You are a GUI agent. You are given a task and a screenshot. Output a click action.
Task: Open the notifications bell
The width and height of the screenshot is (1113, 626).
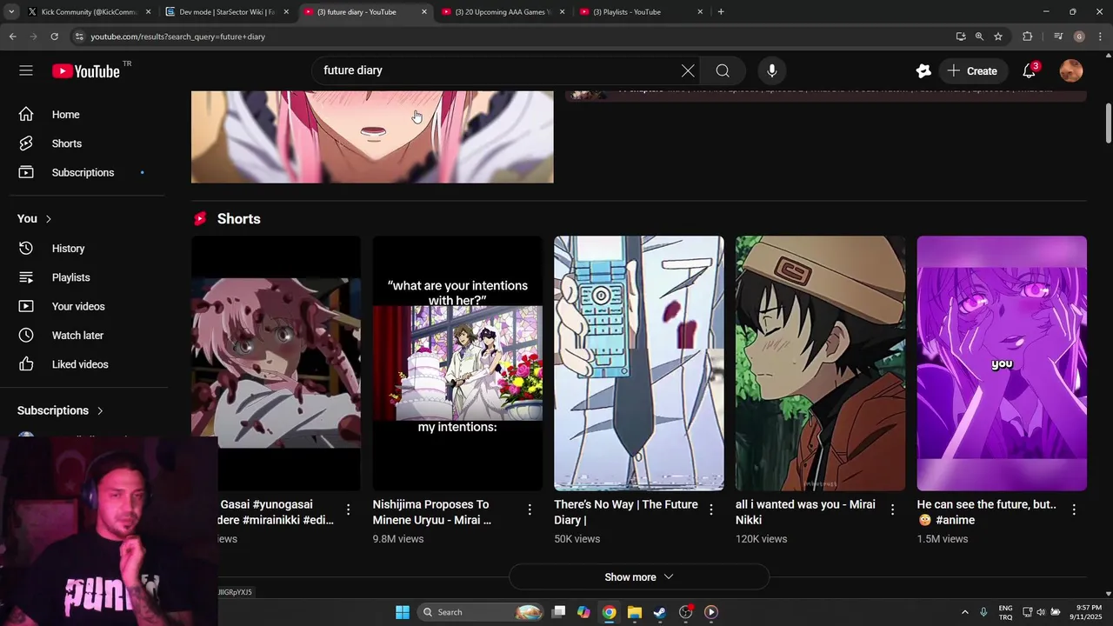pyautogui.click(x=1030, y=70)
